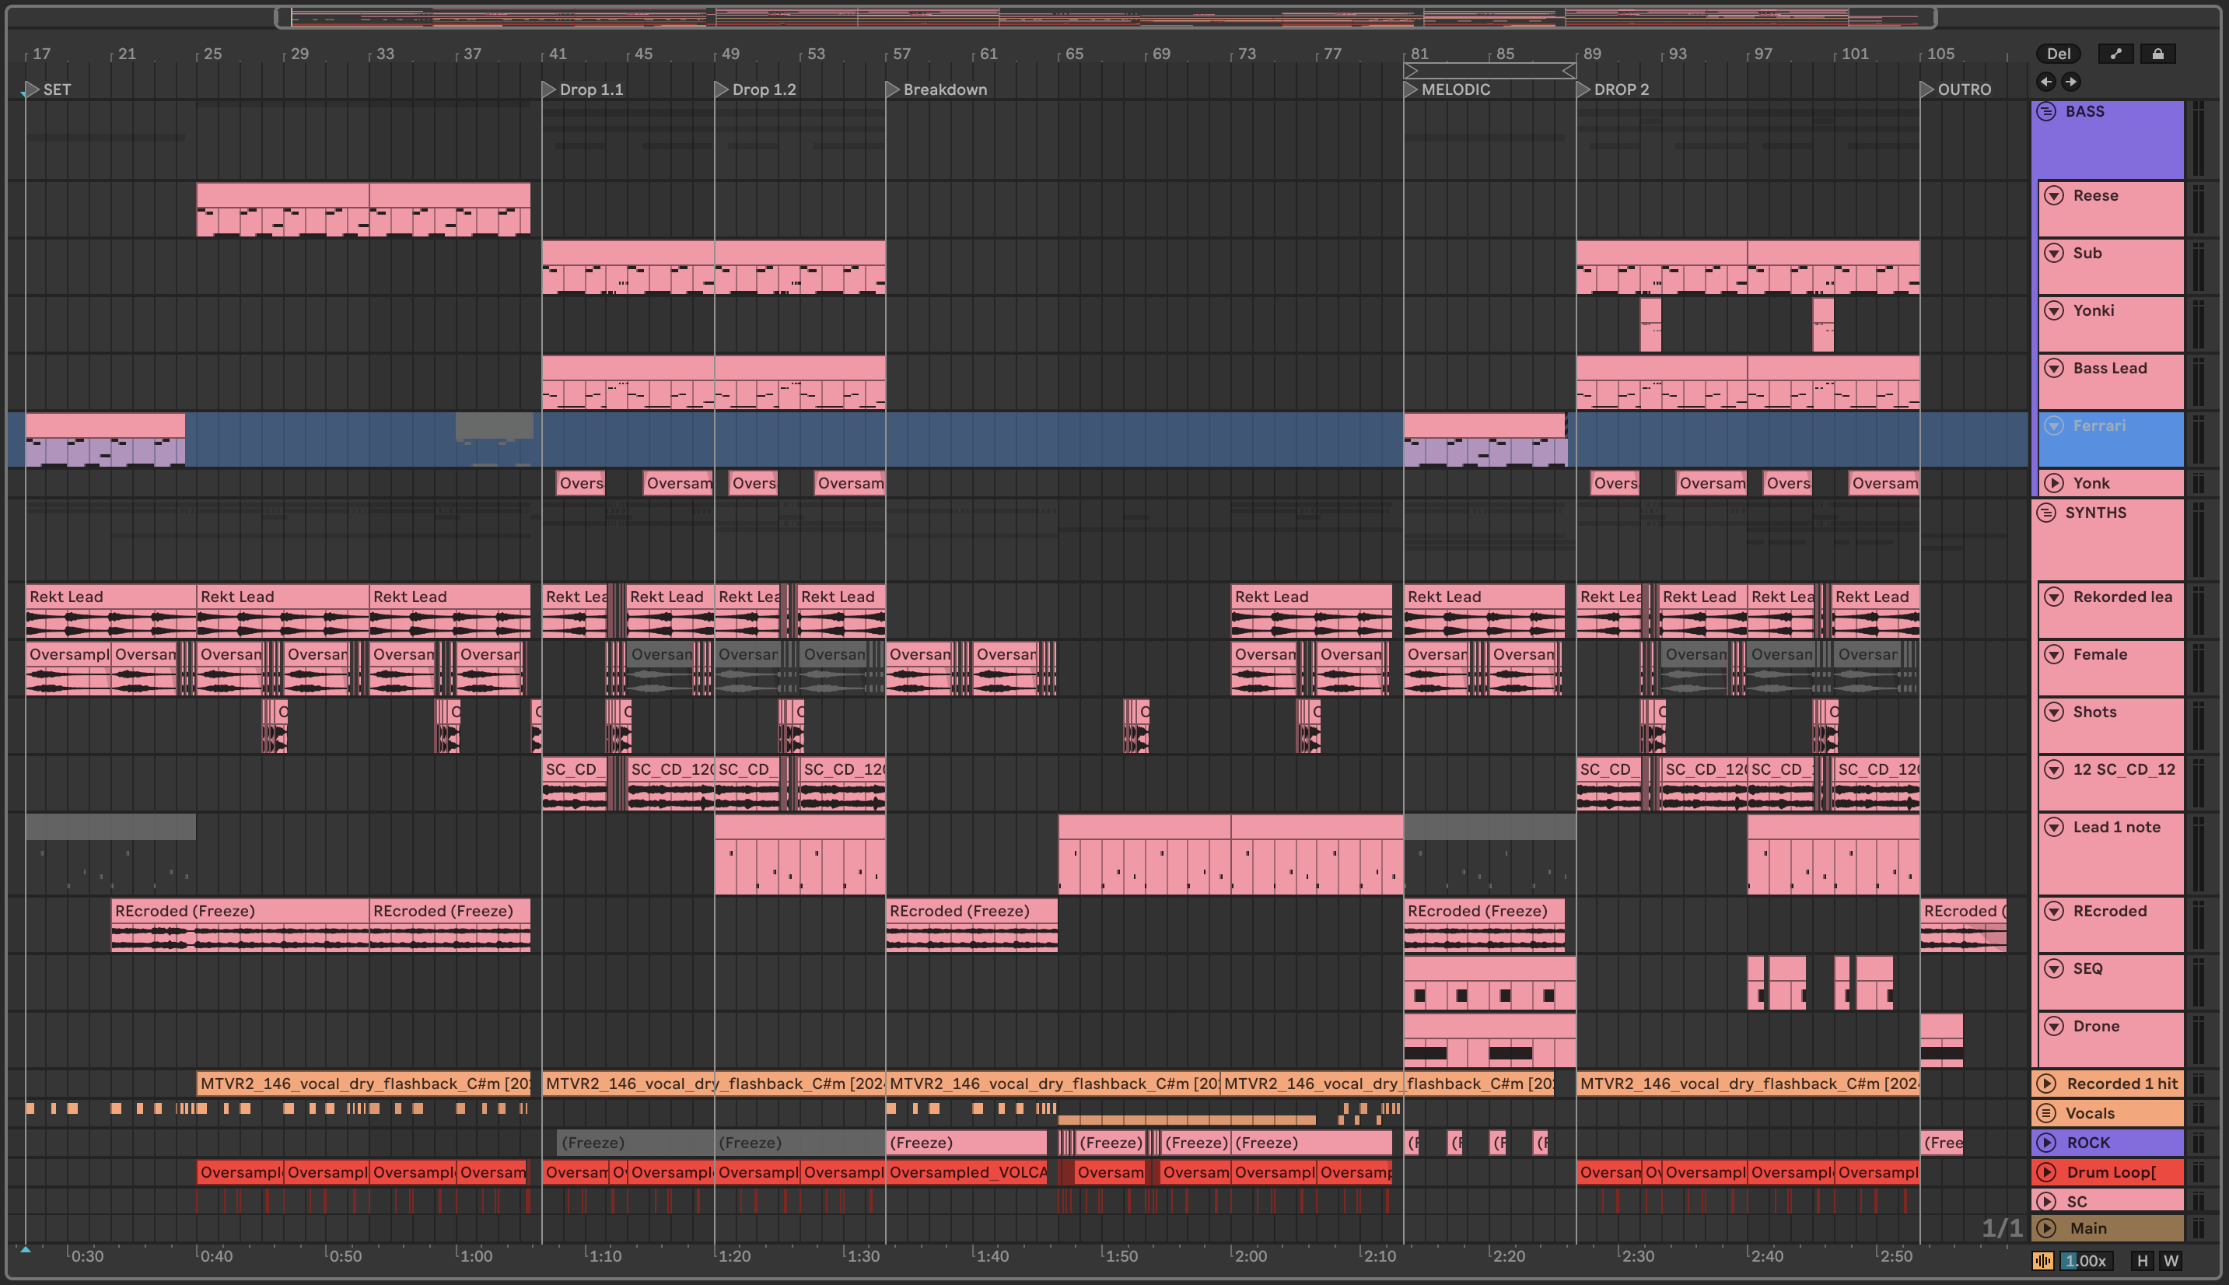Viewport: 2229px width, 1285px height.
Task: Toggle the Automation Mode link icon
Action: click(x=2115, y=54)
